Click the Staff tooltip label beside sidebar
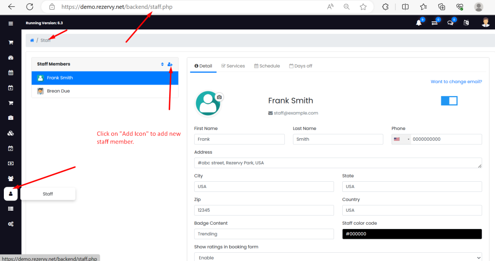The width and height of the screenshot is (495, 261). tap(48, 194)
